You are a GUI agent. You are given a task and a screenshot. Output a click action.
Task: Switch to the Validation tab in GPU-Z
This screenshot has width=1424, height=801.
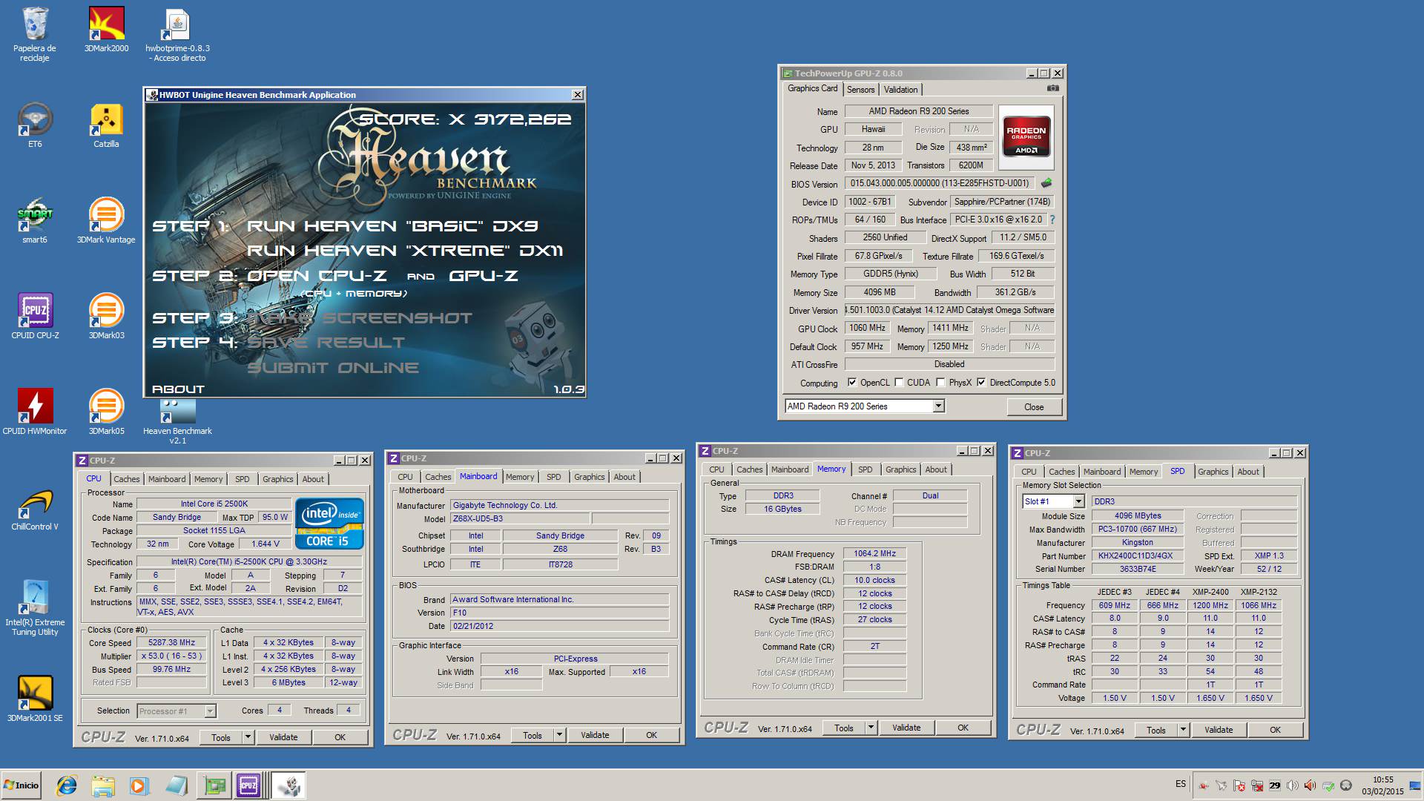900,90
